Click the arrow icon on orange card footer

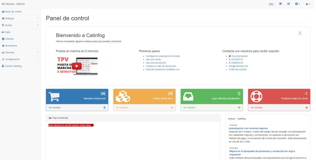(172, 108)
